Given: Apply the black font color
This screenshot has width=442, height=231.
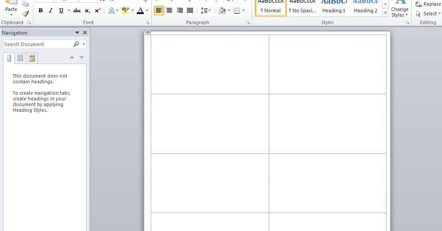Looking at the screenshot, I should click(x=140, y=11).
